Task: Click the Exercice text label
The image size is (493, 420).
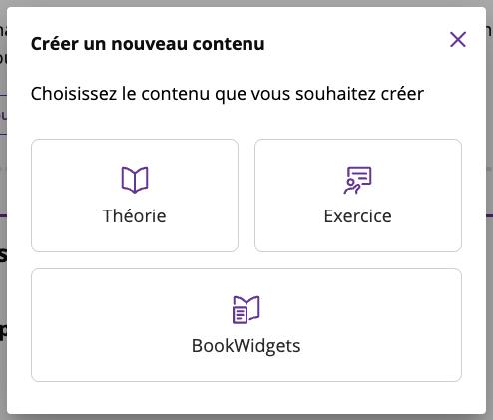Action: [x=358, y=216]
